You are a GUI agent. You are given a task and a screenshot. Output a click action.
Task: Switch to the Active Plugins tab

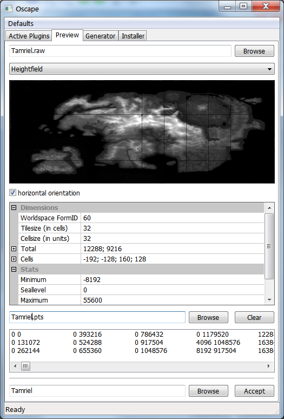pos(29,36)
